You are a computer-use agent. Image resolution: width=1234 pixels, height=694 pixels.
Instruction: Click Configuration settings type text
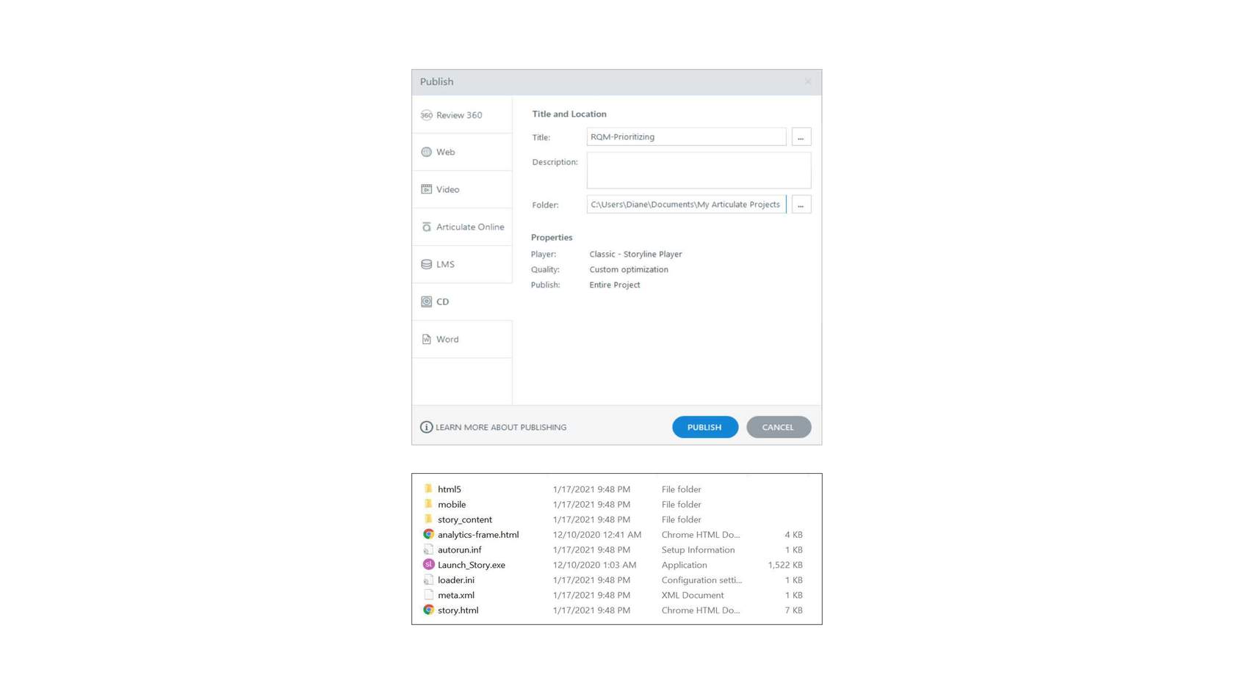tap(701, 580)
